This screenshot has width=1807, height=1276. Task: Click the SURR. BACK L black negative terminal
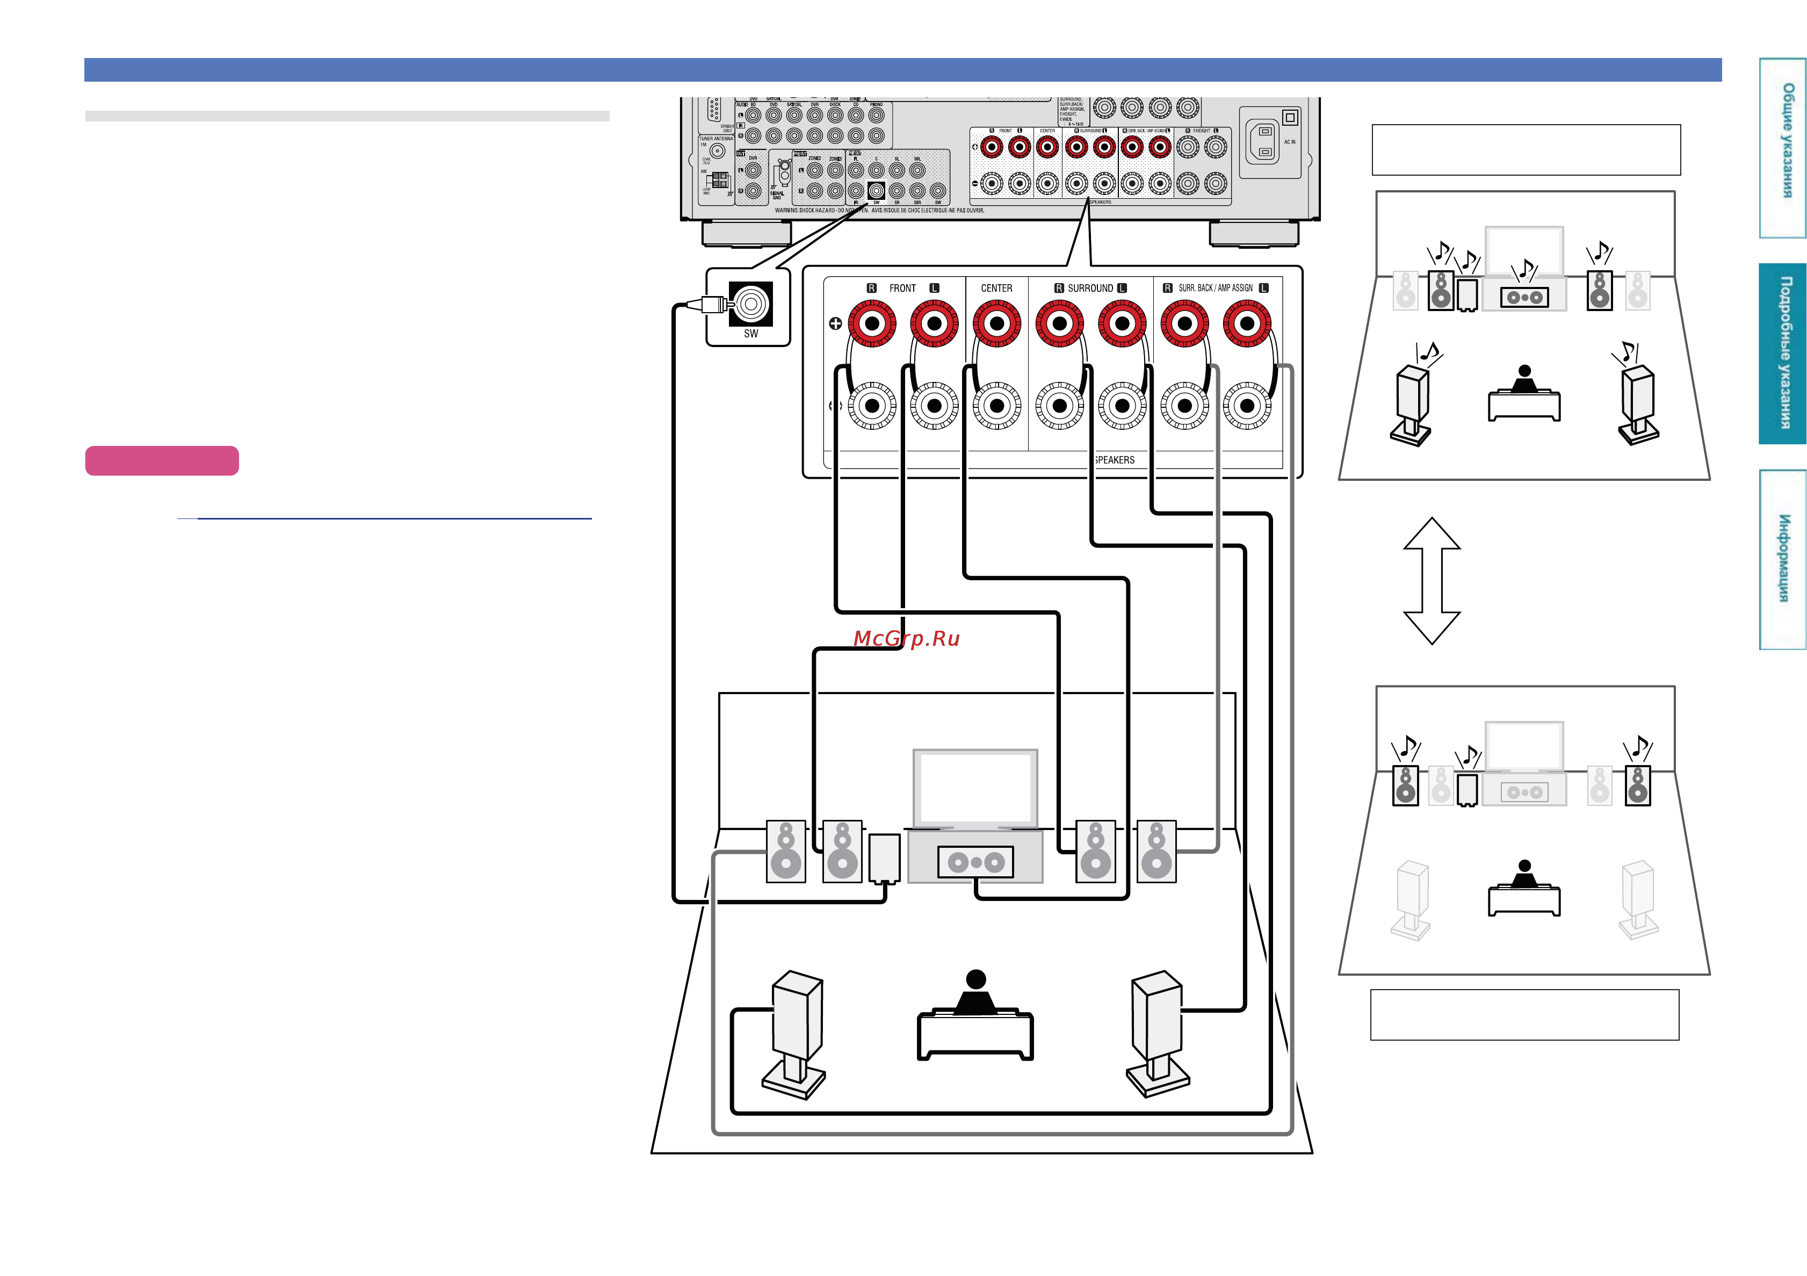[x=1247, y=406]
